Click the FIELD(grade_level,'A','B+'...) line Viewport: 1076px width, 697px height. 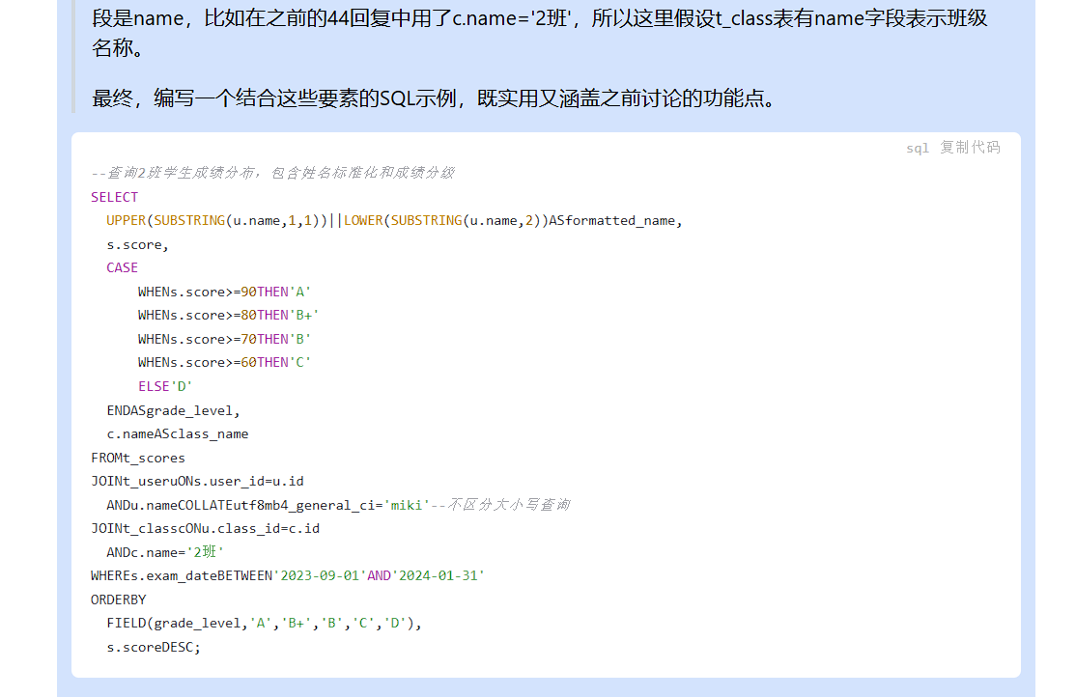pyautogui.click(x=265, y=624)
